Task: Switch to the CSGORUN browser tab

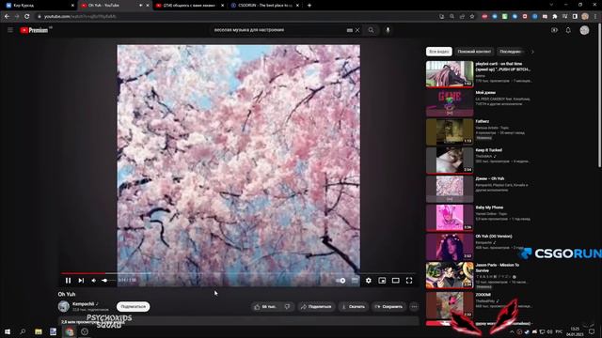Action: click(265, 6)
